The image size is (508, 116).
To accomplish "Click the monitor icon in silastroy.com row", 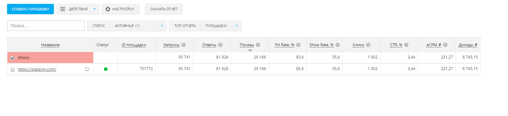I will click(x=87, y=69).
